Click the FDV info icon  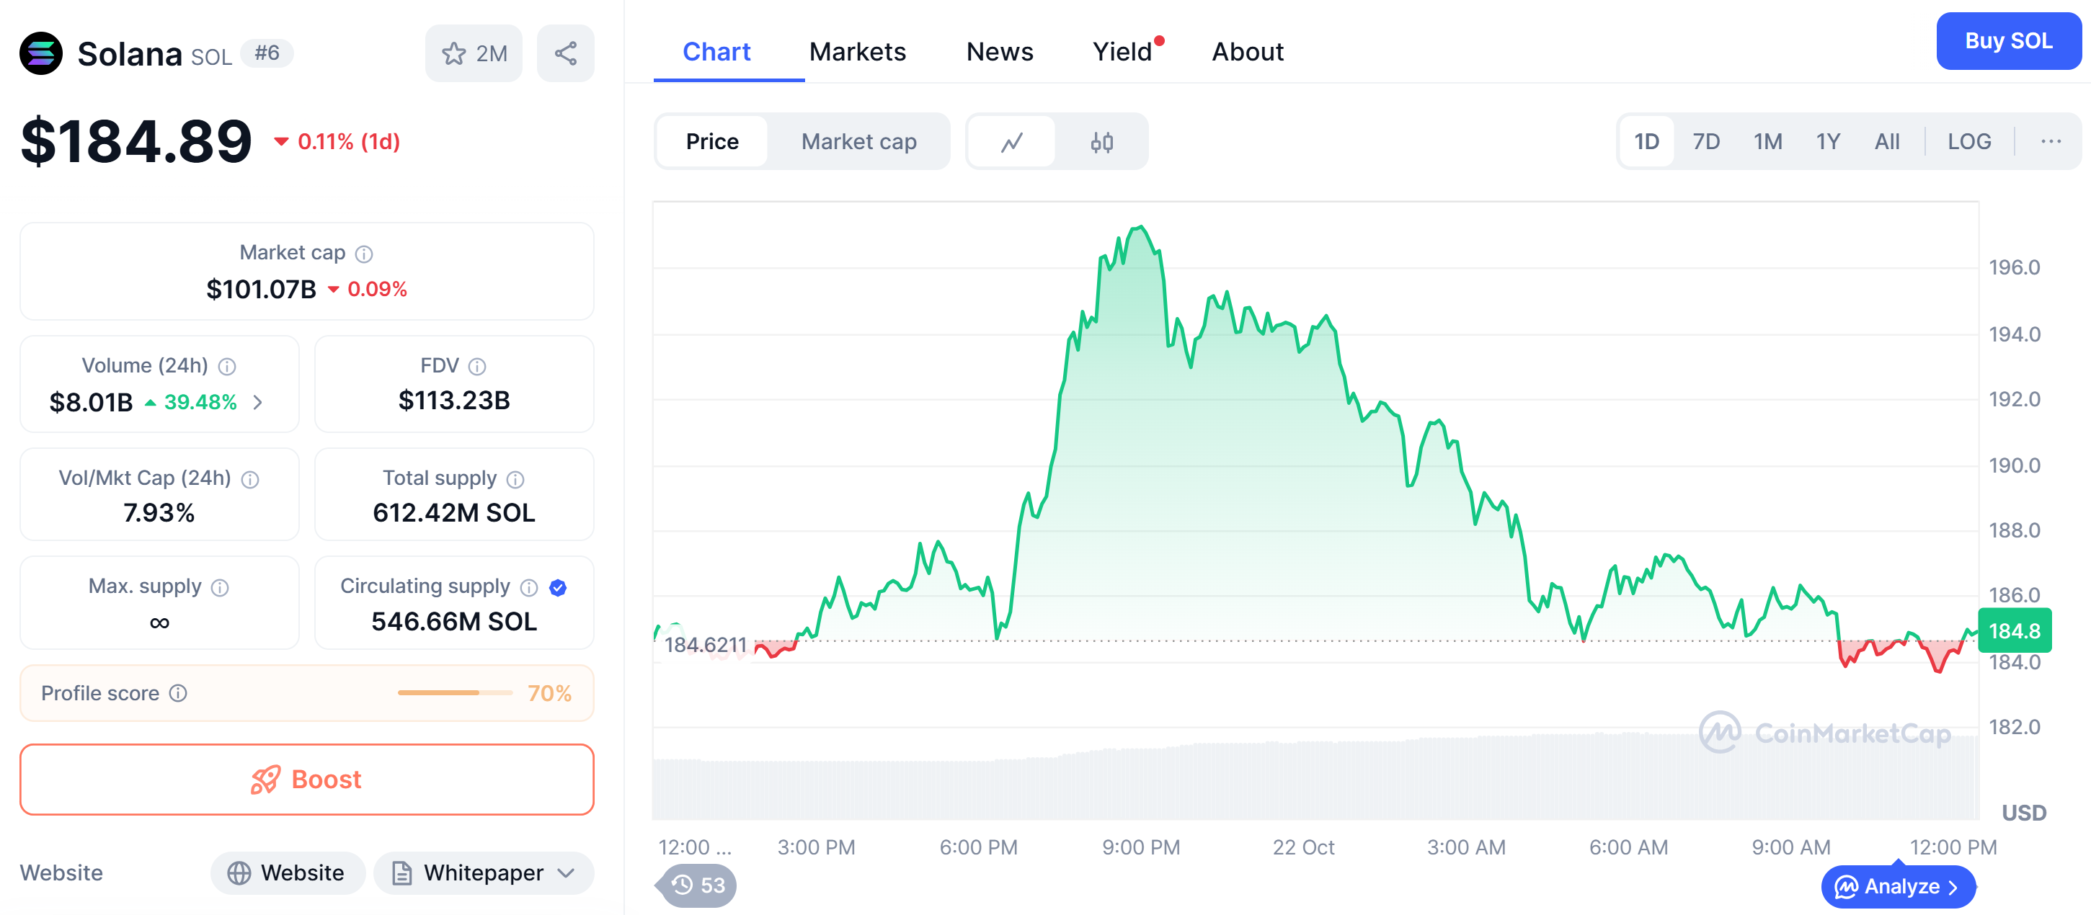[x=477, y=367]
